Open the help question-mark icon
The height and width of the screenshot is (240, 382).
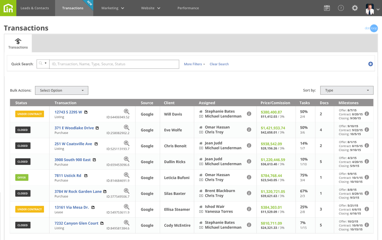click(341, 8)
